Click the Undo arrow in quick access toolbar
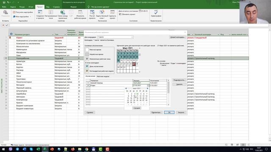 (8, 2)
